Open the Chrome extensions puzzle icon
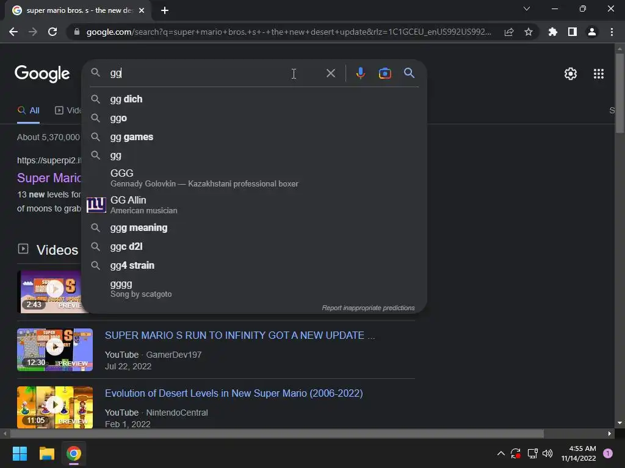The height and width of the screenshot is (468, 625). (553, 32)
